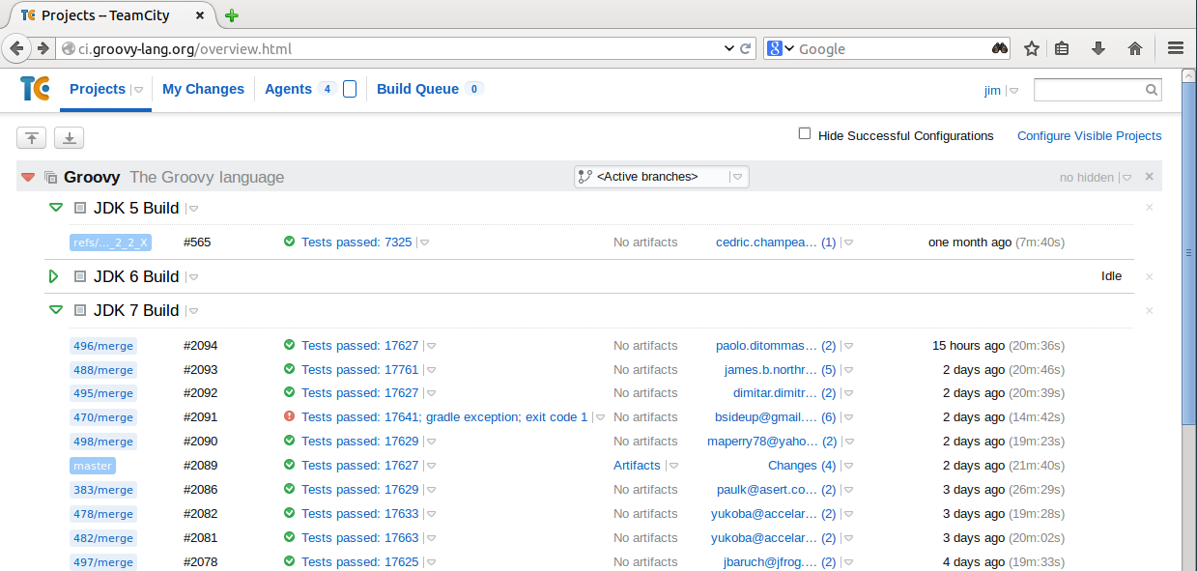Open Artifacts link for master build #2089
The height and width of the screenshot is (571, 1197).
click(637, 465)
